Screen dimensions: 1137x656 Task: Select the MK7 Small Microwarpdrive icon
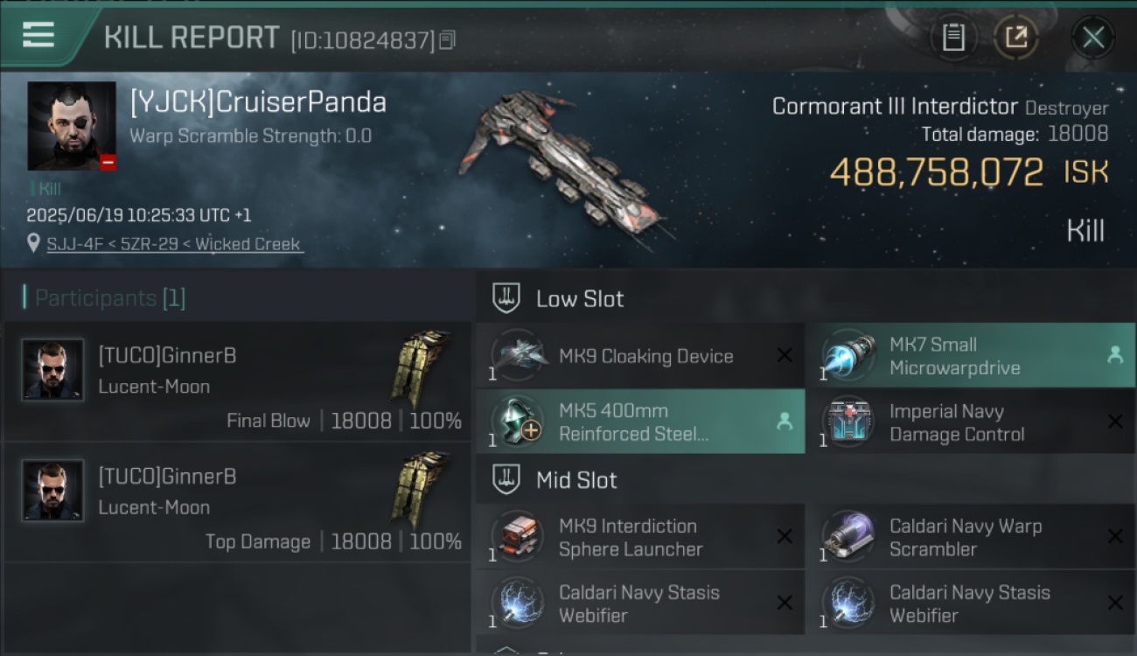click(848, 355)
